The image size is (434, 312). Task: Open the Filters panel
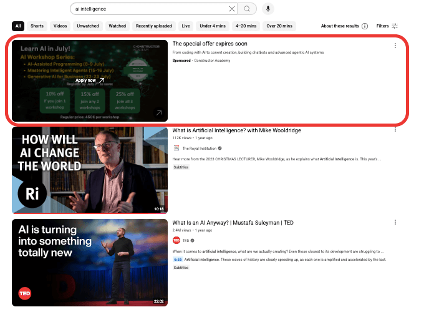pyautogui.click(x=387, y=26)
